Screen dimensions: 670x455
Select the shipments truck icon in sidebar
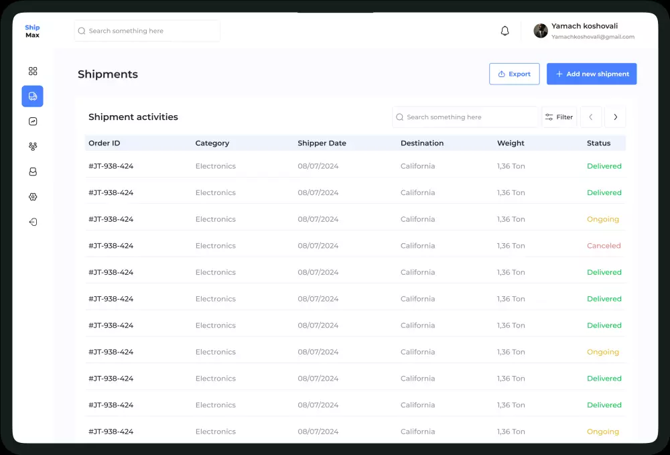tap(33, 96)
